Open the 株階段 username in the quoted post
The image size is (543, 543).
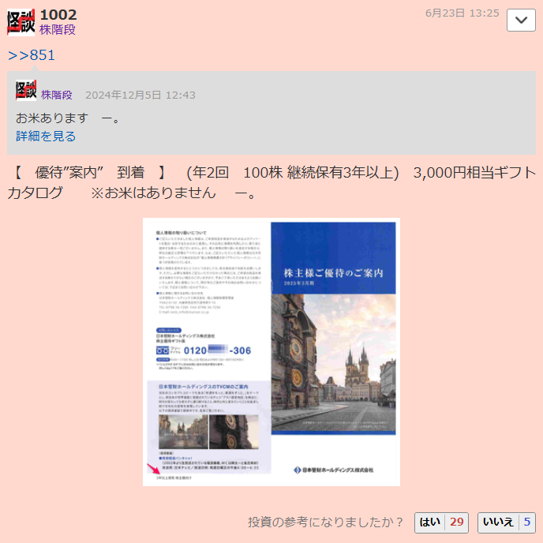pos(57,95)
